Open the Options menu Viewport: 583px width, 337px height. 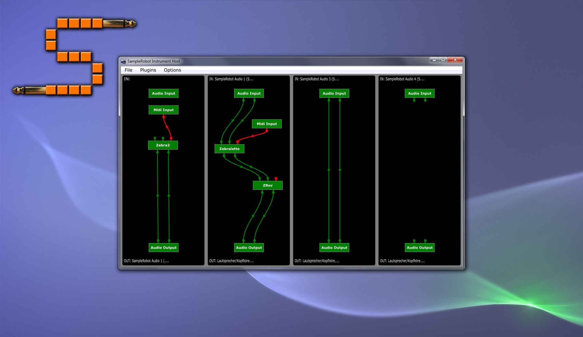tap(172, 70)
